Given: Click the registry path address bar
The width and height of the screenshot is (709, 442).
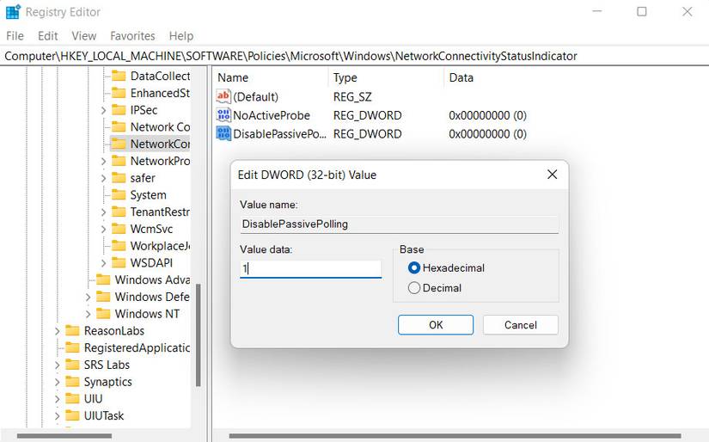Looking at the screenshot, I should pos(354,56).
